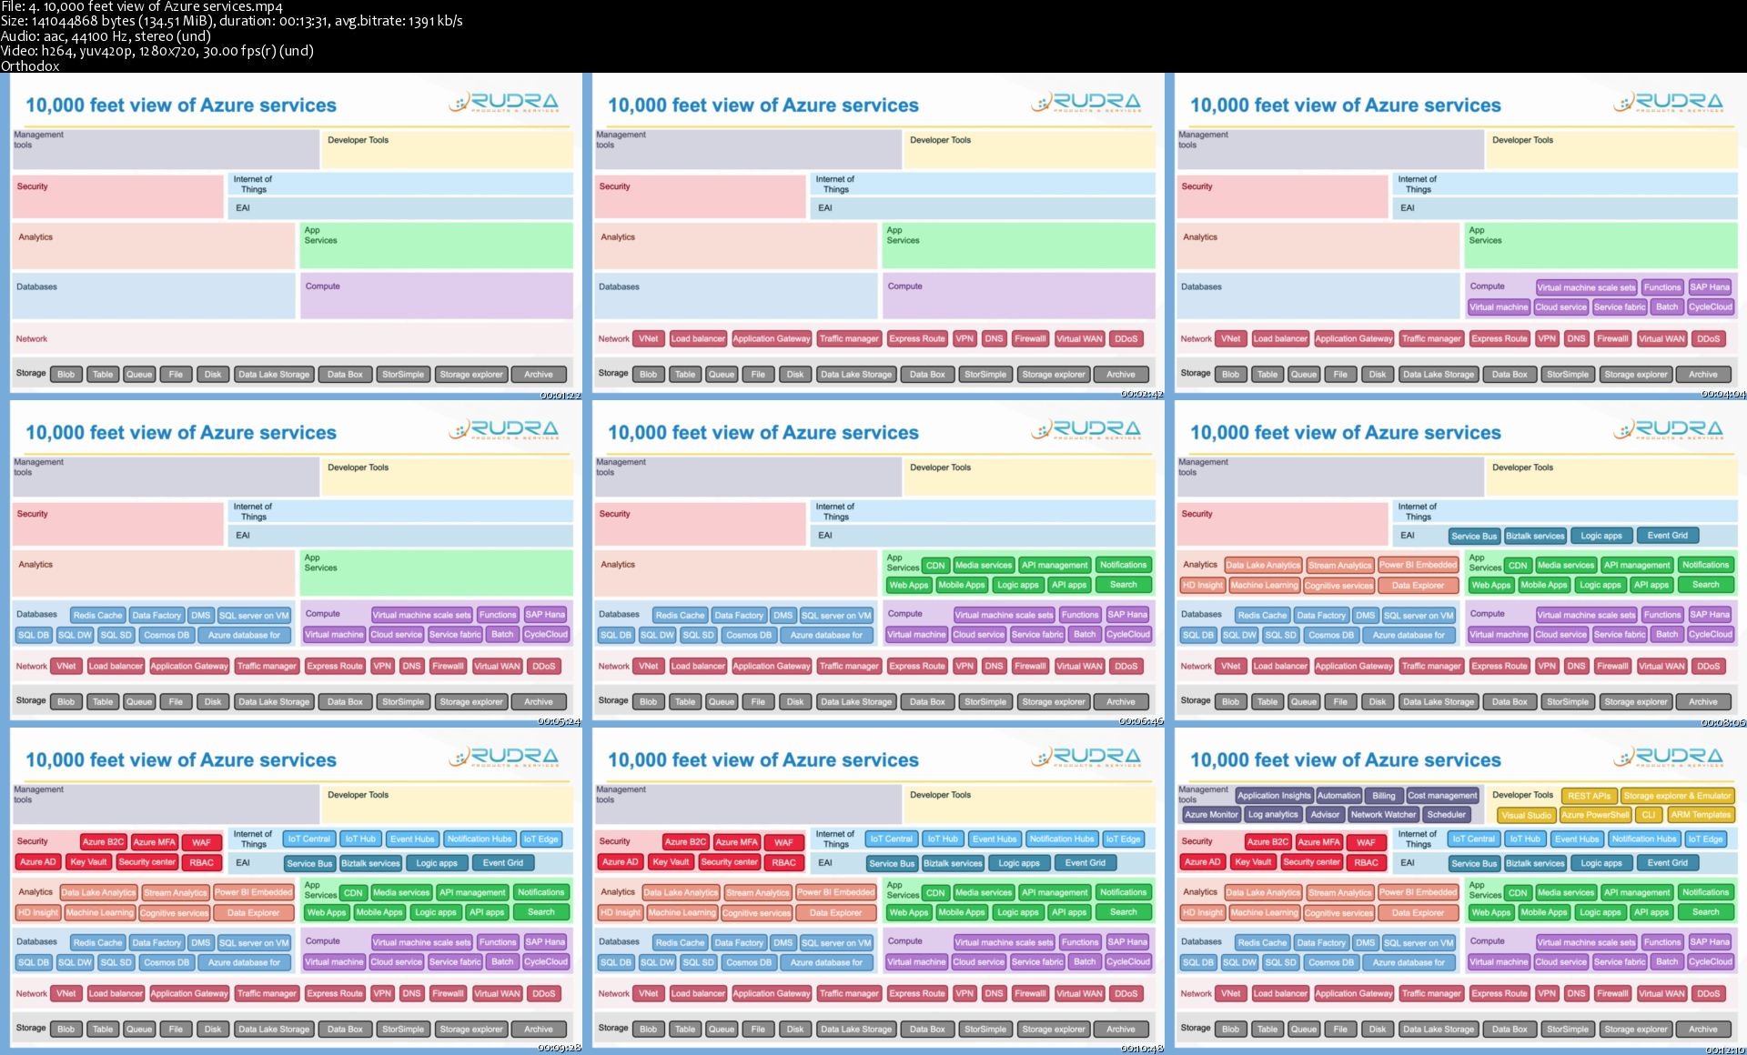This screenshot has height=1055, width=1747.
Task: Select the 'Scheduler' box
Action: tap(1447, 815)
